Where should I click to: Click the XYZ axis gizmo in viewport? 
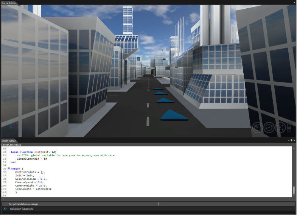[x=13, y=125]
